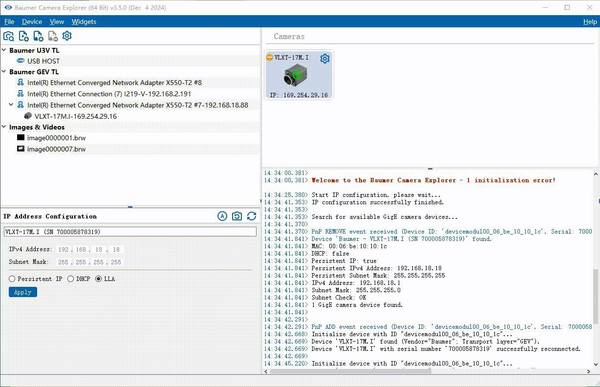Click the greyed remove file toolbar icon
This screenshot has height=387, width=600.
(53, 36)
